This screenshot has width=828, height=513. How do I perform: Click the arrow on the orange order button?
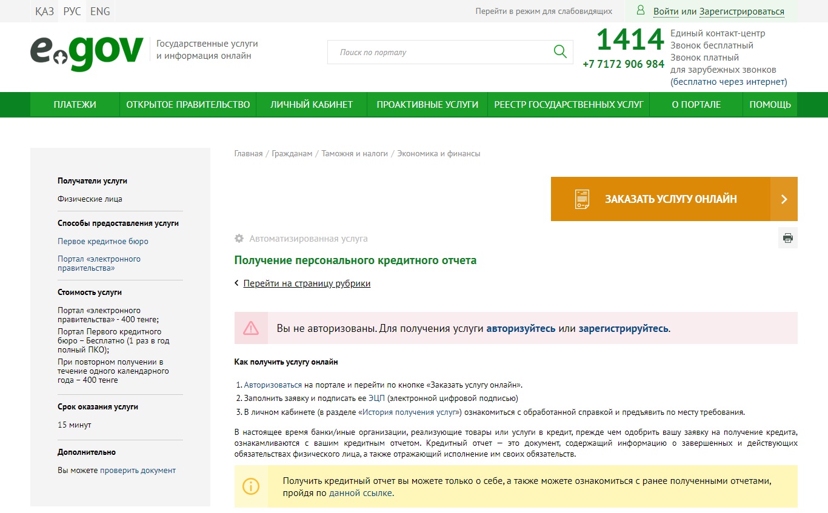coord(784,199)
